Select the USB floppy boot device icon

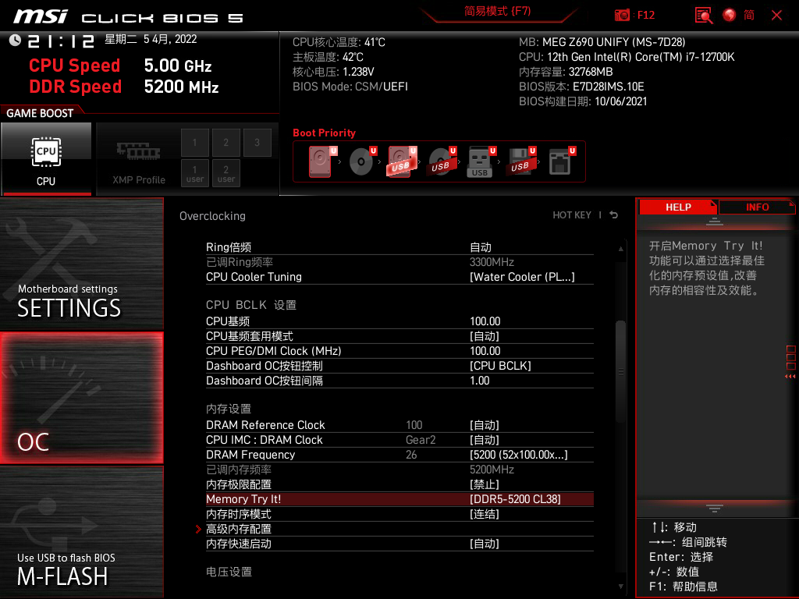[x=520, y=161]
